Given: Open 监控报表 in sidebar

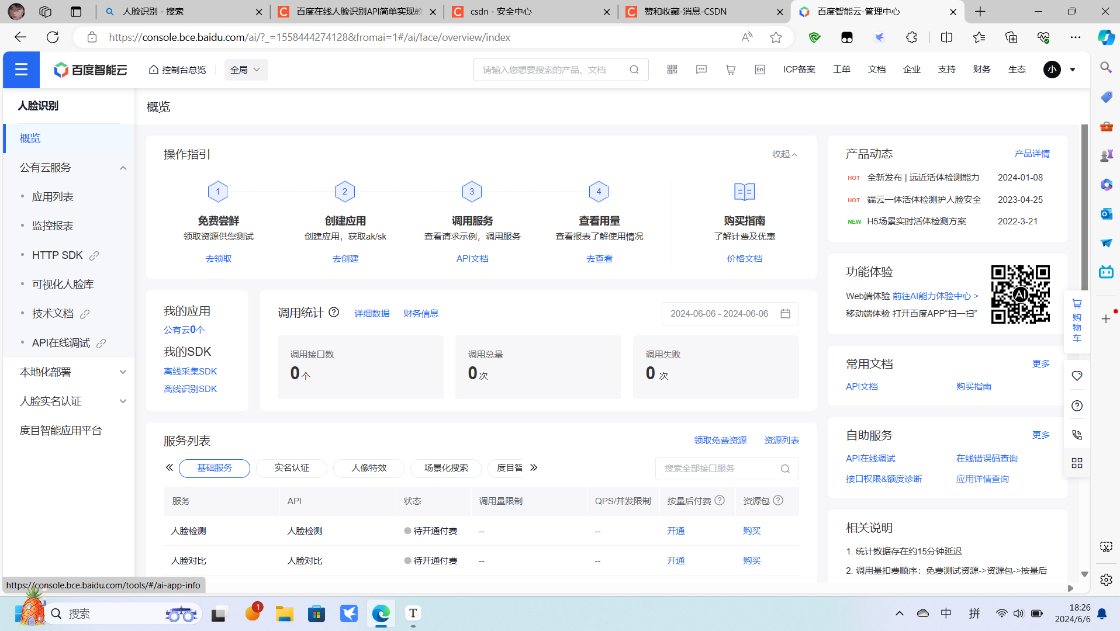Looking at the screenshot, I should [x=53, y=226].
